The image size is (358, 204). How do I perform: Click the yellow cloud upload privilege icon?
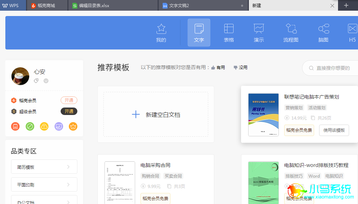44,126
